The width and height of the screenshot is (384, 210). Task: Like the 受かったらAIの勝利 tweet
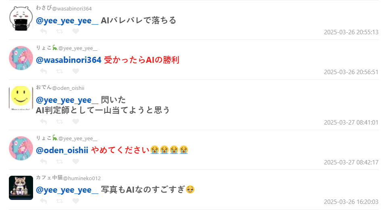(76, 71)
